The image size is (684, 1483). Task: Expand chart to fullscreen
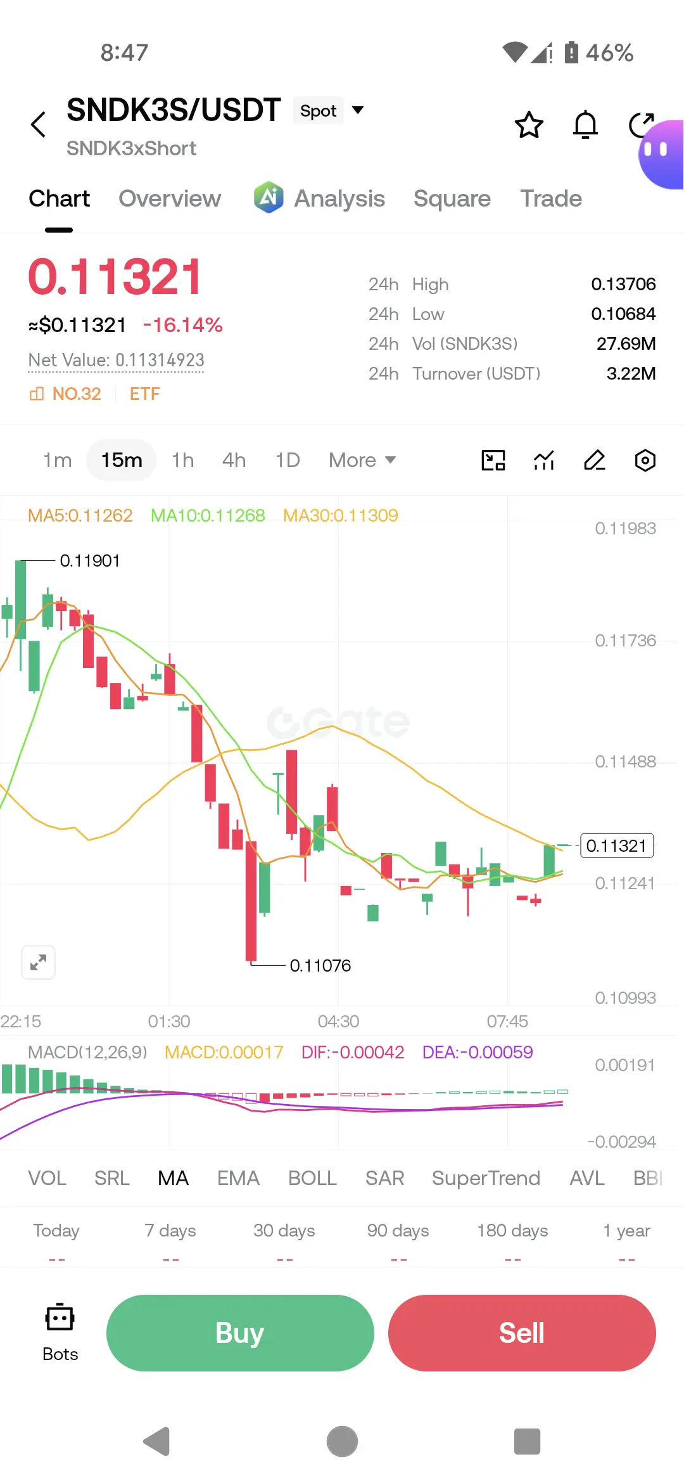pos(39,962)
